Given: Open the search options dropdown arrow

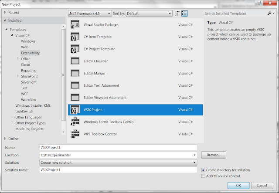Looking at the screenshot, I should [273, 14].
